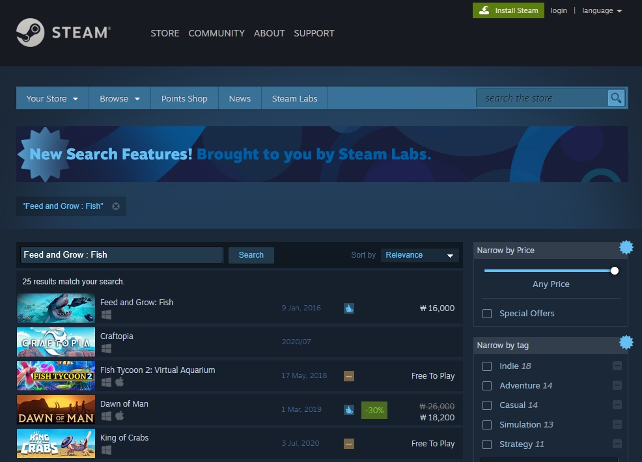Screen dimensions: 642x462
Task: Click the login link
Action: click(559, 10)
